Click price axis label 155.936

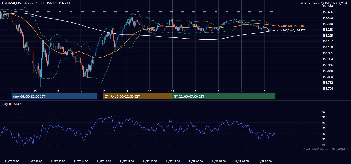pyautogui.click(x=327, y=65)
